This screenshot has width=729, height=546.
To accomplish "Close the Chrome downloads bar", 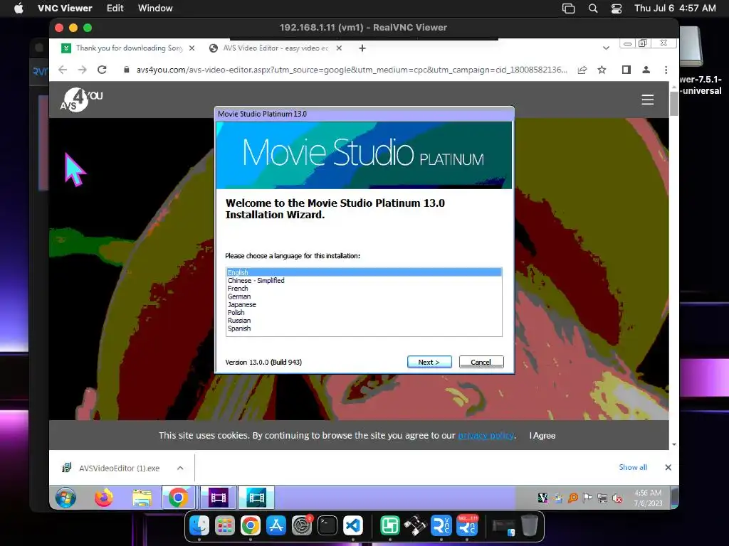I will point(668,467).
